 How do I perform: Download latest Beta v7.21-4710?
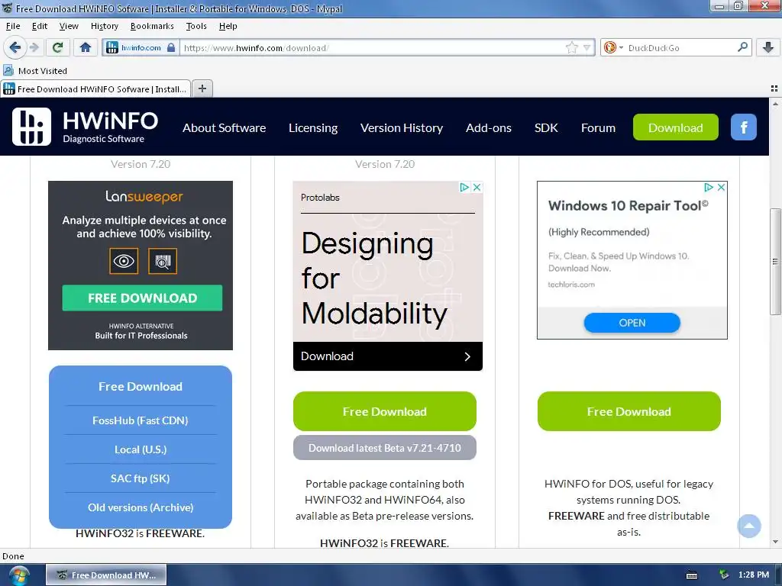[x=385, y=447]
